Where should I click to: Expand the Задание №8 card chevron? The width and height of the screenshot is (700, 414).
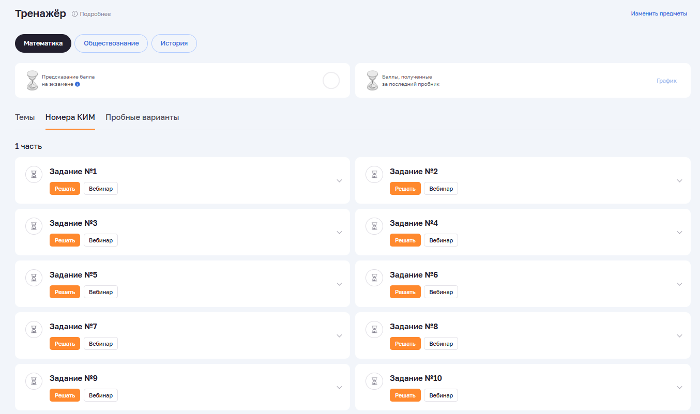click(x=679, y=336)
